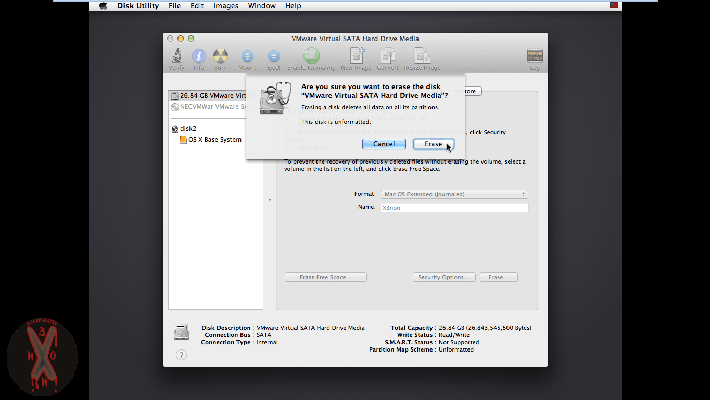Click the Security Options button
The image size is (710, 400).
pos(444,277)
